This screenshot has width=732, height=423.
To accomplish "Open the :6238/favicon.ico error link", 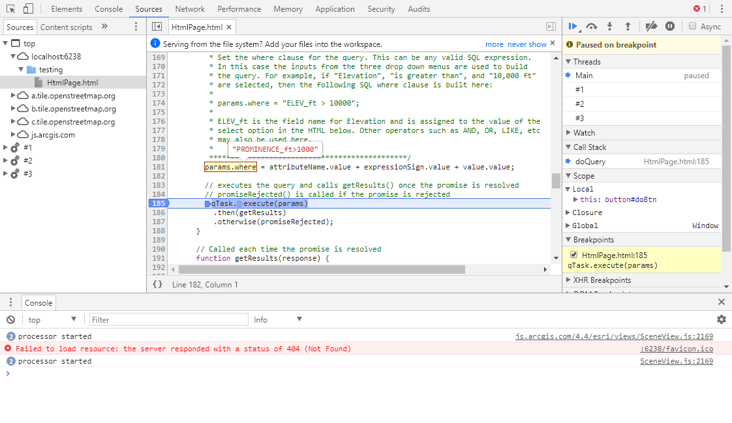I will tap(677, 349).
